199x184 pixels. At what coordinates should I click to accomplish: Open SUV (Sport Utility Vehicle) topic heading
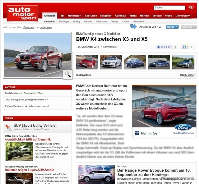tap(35, 126)
